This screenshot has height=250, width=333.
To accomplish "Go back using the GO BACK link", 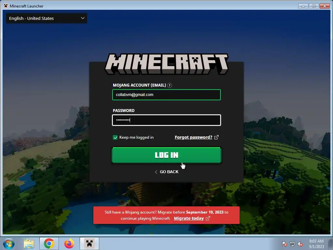I will click(x=167, y=172).
